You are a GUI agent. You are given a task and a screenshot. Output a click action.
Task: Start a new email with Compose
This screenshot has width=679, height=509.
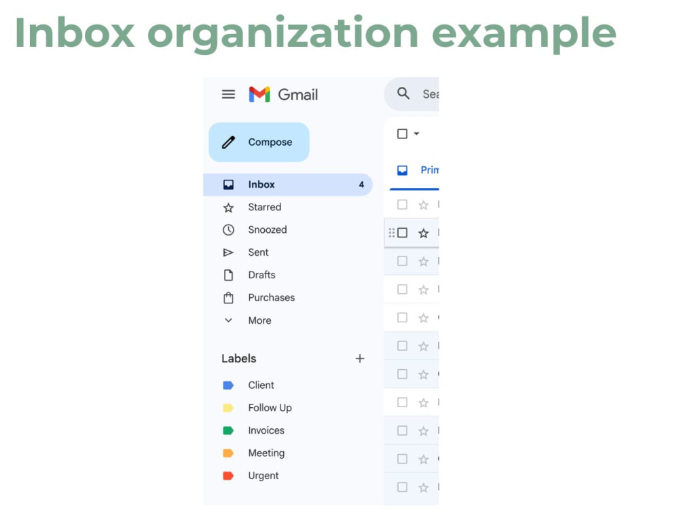click(259, 142)
